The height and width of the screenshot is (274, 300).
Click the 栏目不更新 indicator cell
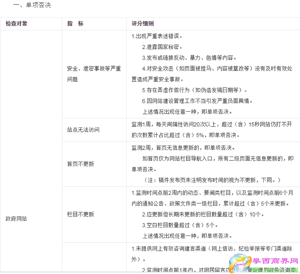point(81,214)
